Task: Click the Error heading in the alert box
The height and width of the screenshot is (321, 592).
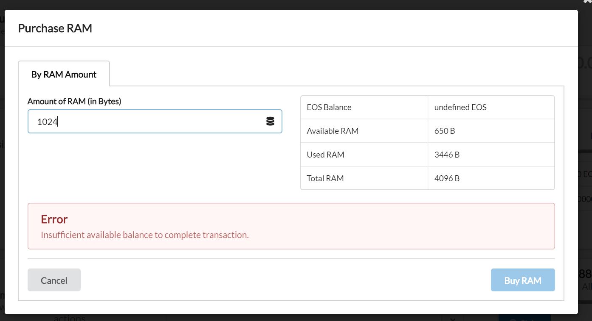Action: [x=54, y=219]
